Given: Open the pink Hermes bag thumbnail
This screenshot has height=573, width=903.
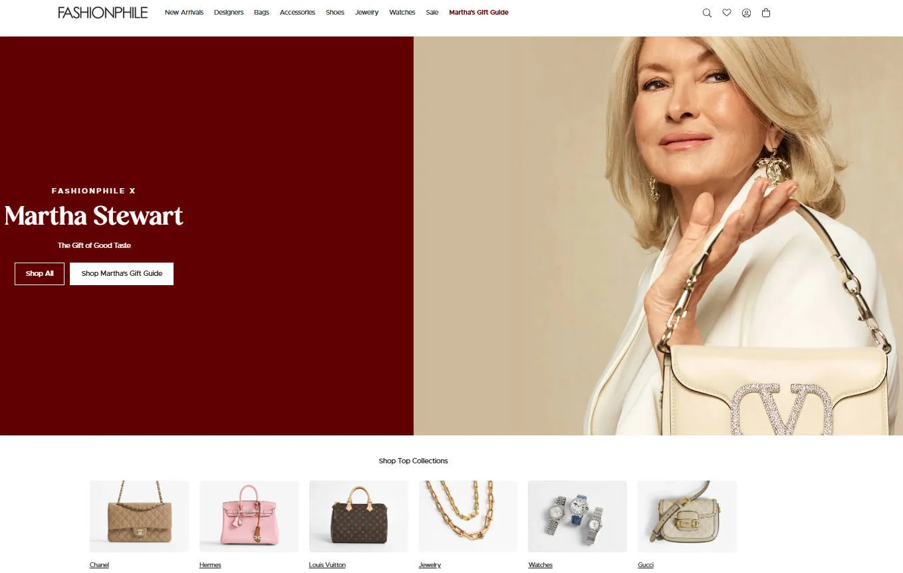Looking at the screenshot, I should [249, 516].
